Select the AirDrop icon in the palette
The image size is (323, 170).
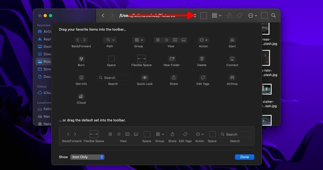coord(232,77)
